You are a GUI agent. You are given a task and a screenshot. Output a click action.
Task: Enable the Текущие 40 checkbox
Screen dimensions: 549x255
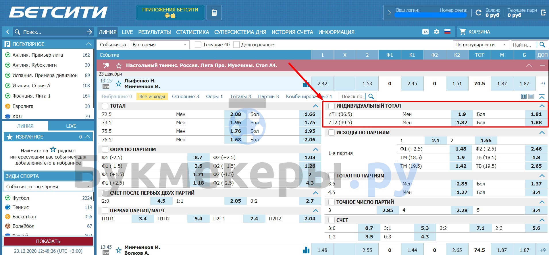point(198,45)
